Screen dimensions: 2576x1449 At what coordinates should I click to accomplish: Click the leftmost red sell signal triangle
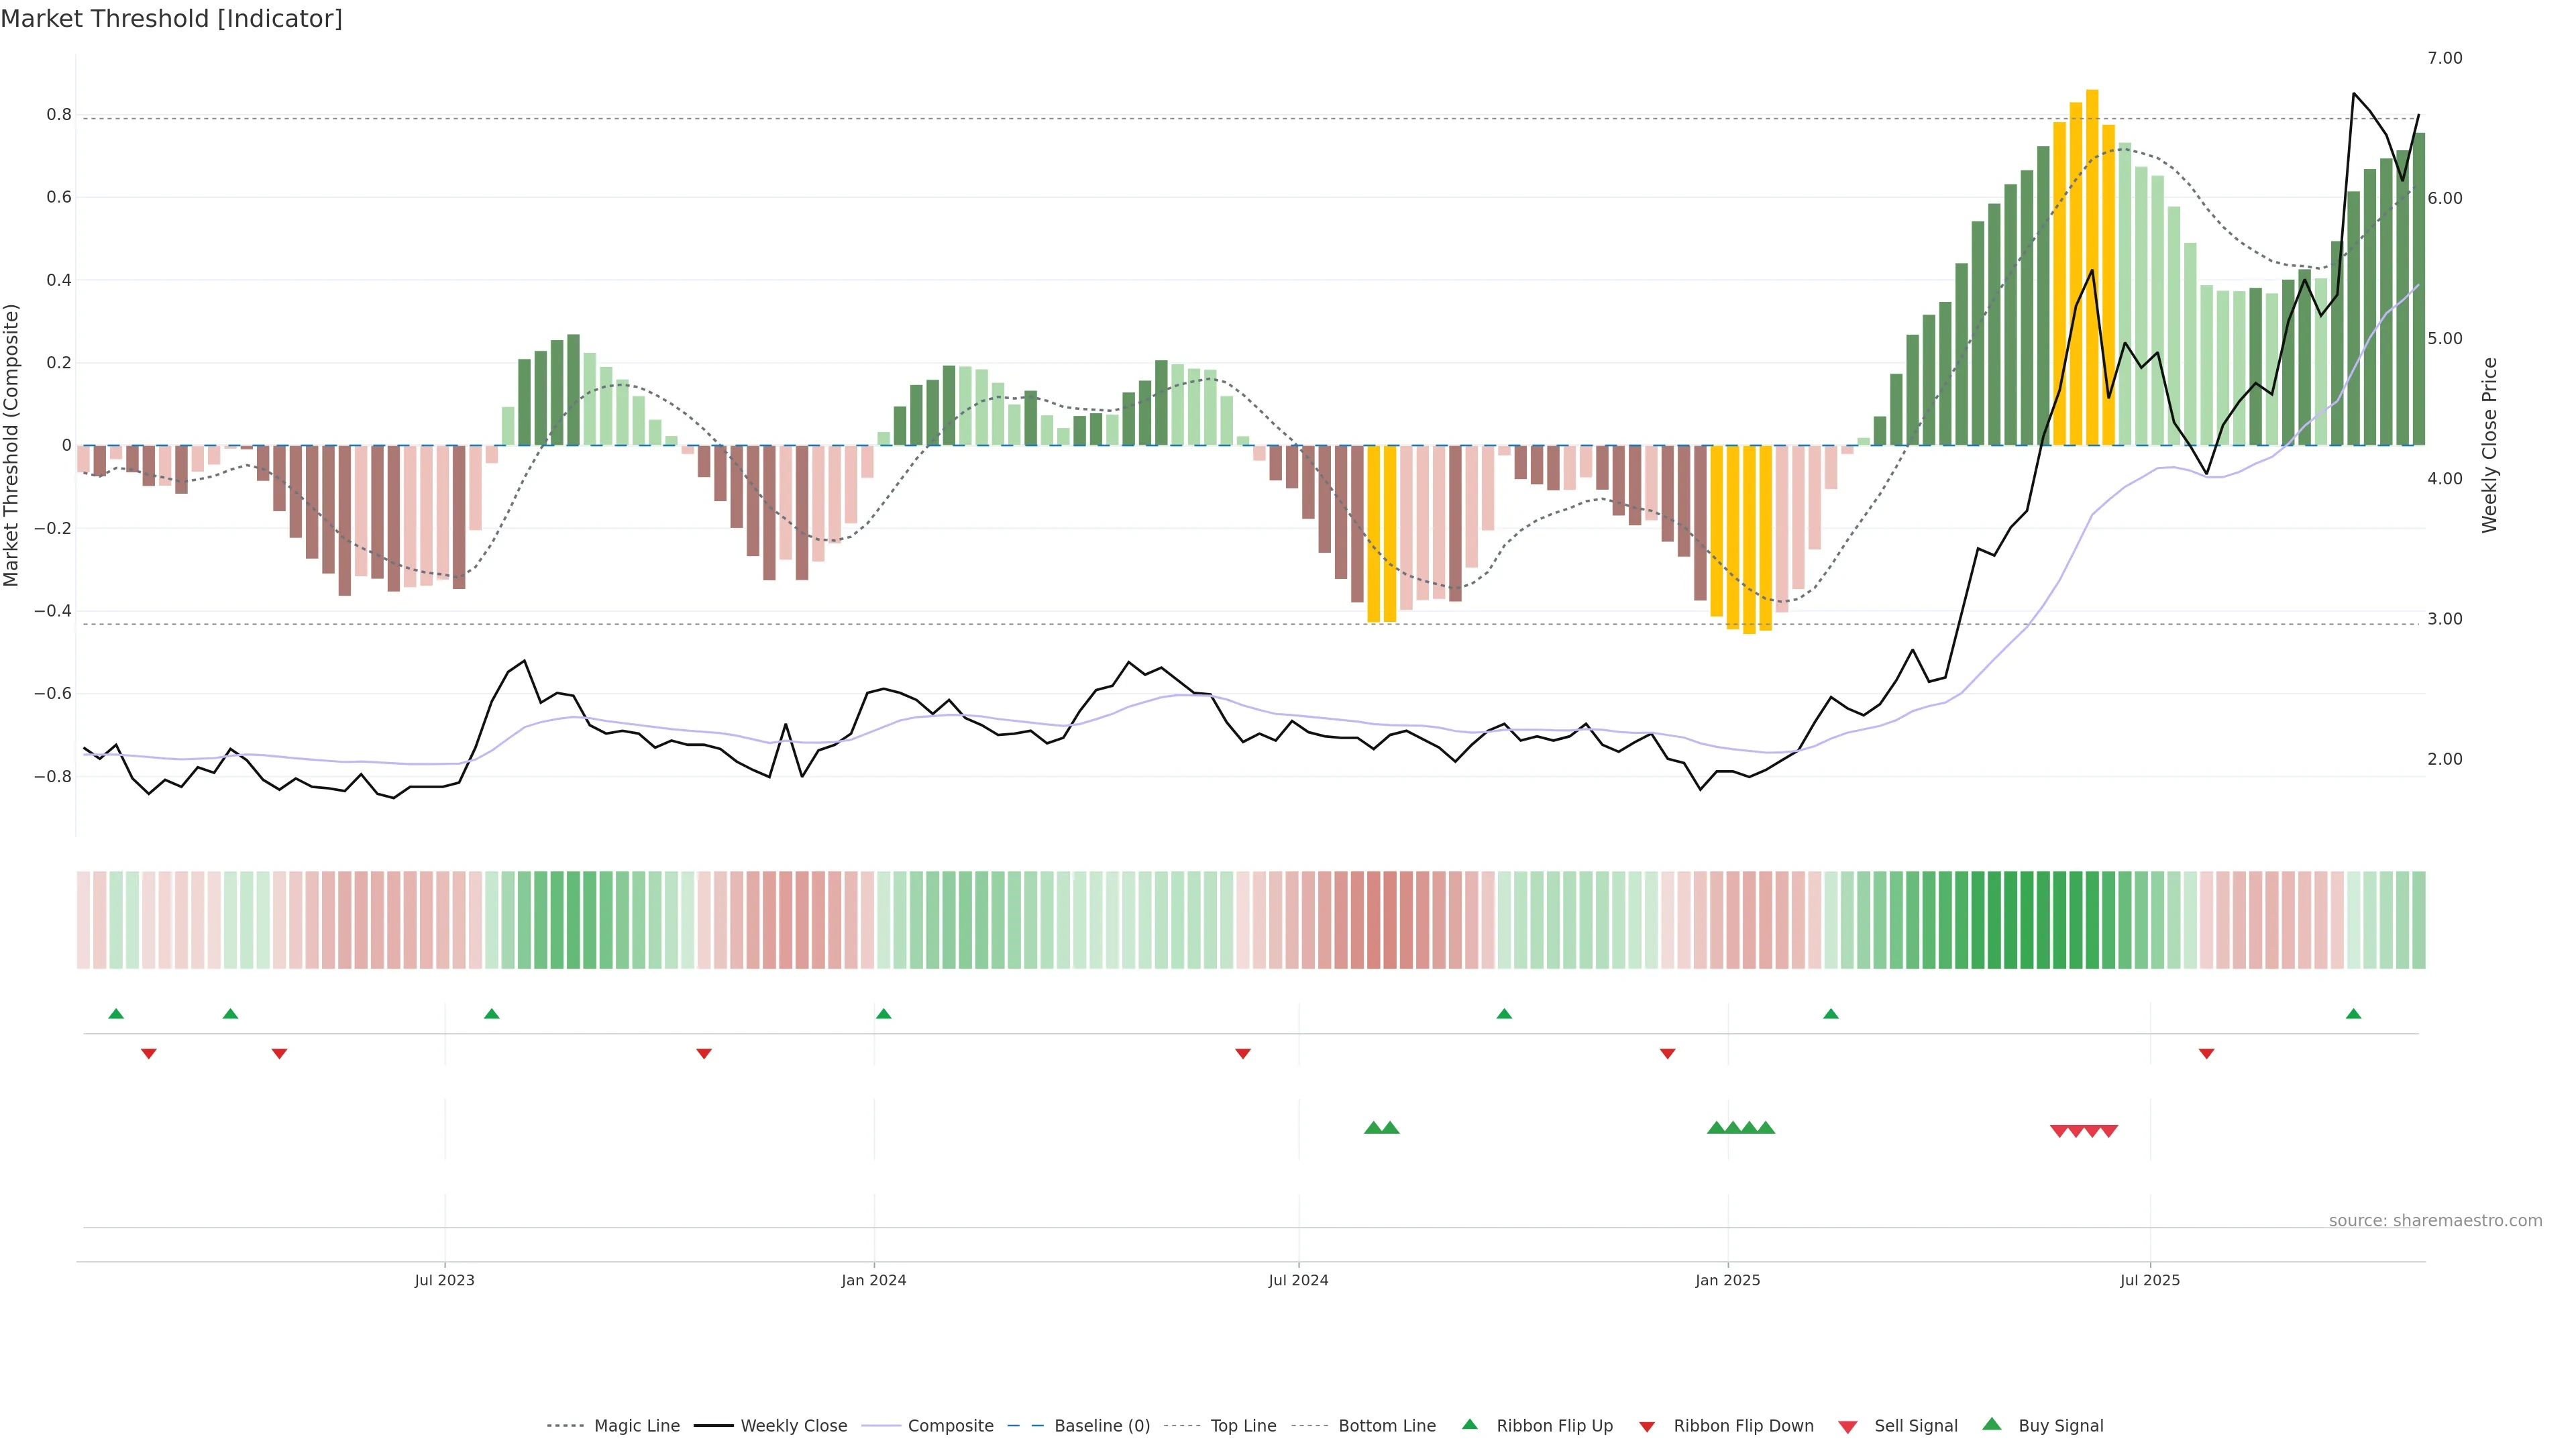click(x=2058, y=1131)
